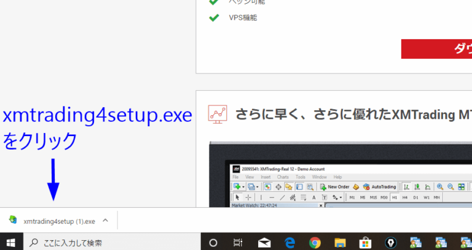Open Task View from taskbar
The width and height of the screenshot is (472, 250).
(238, 243)
